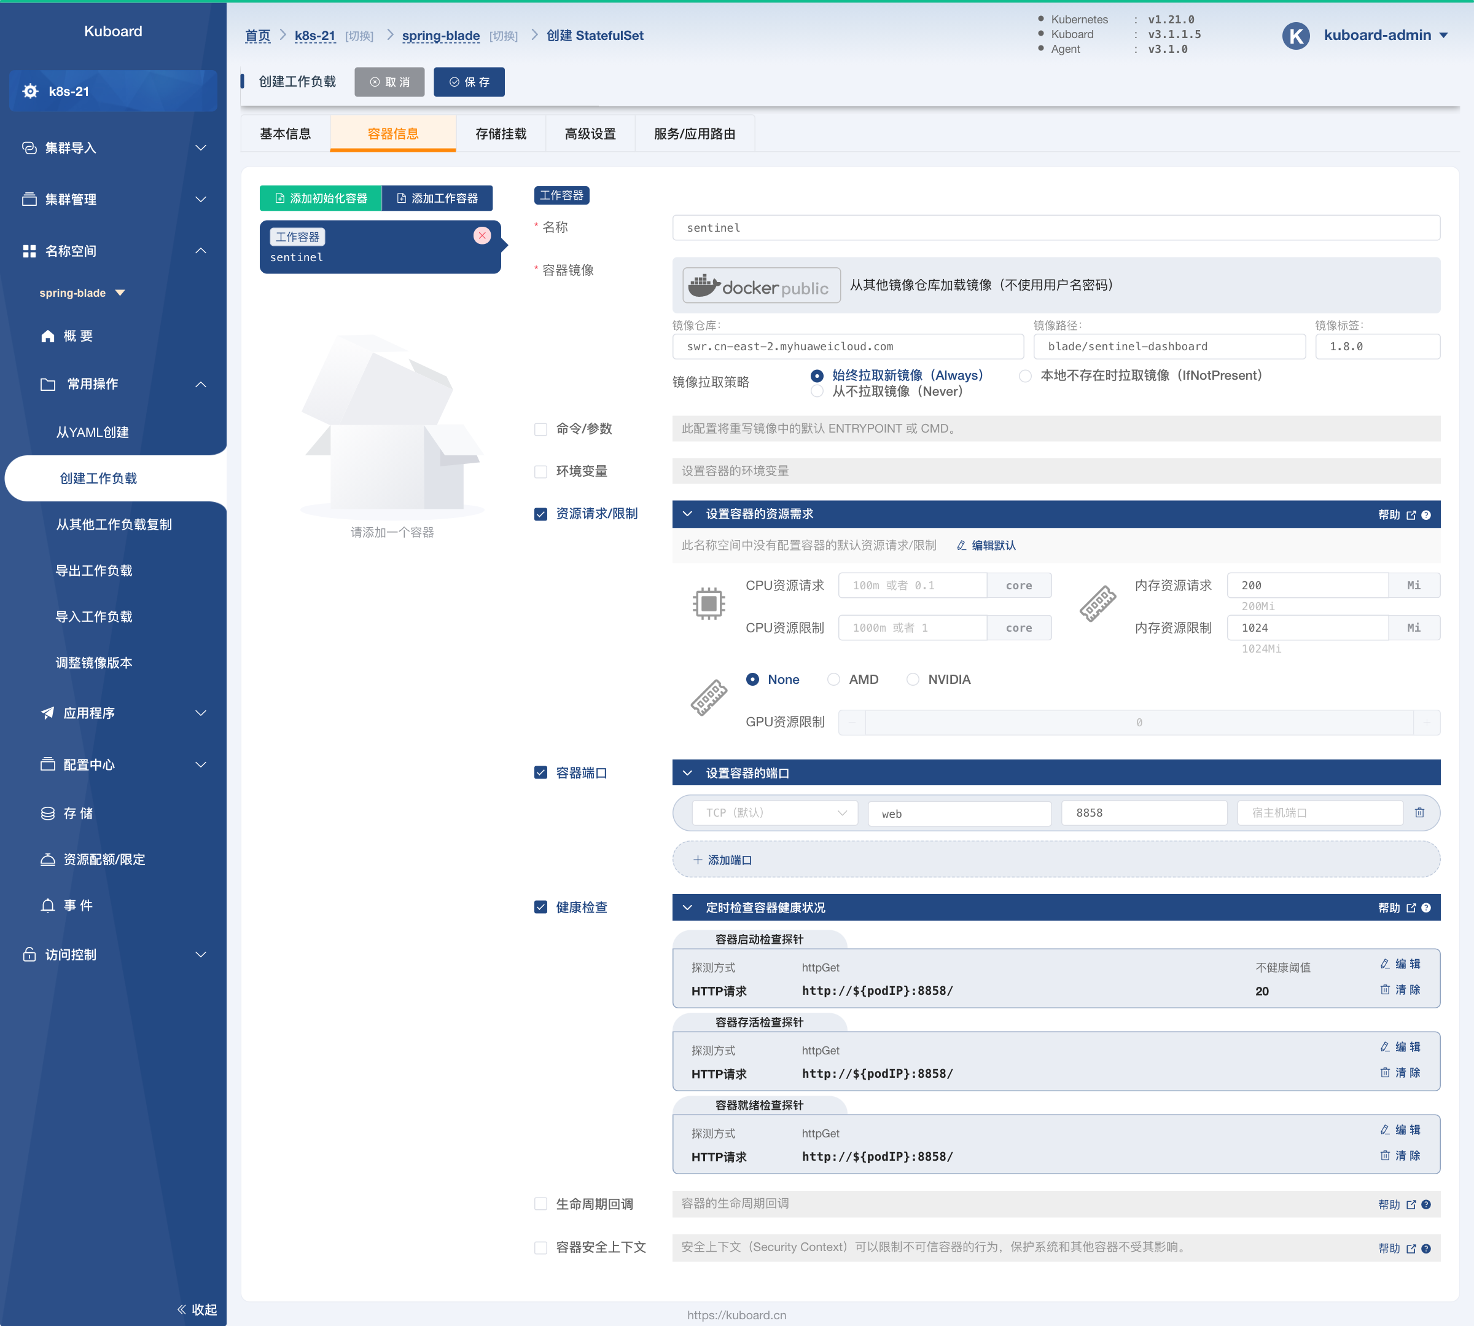Switch to the 基本信息 tab

click(286, 134)
